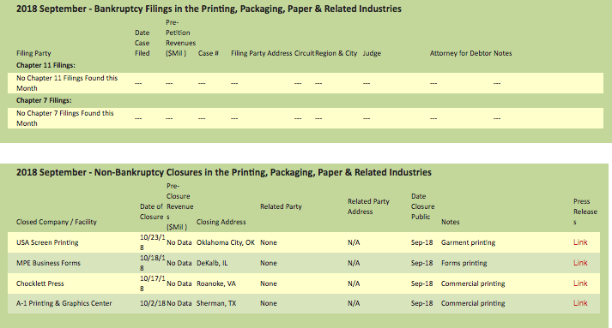Select the 10/2/18 closure date cell
The width and height of the screenshot is (612, 328).
[x=153, y=303]
